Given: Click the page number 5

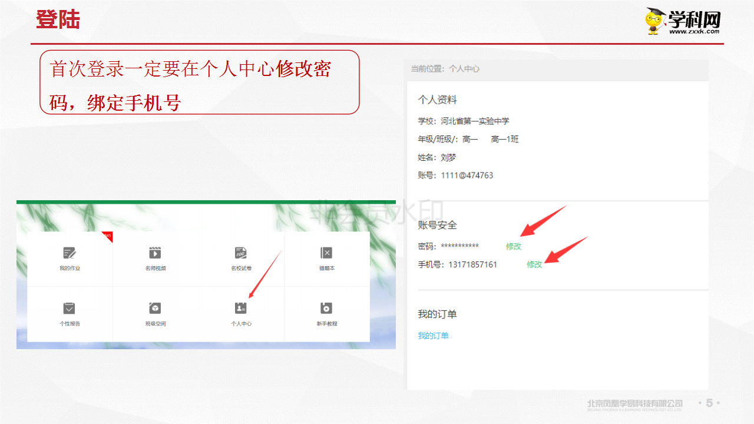Looking at the screenshot, I should [x=709, y=403].
